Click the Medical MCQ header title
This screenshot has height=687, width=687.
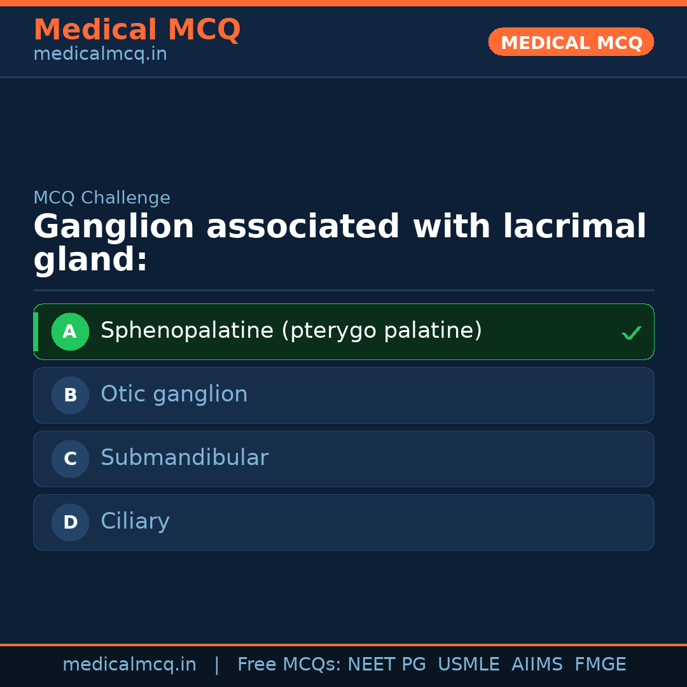(137, 30)
